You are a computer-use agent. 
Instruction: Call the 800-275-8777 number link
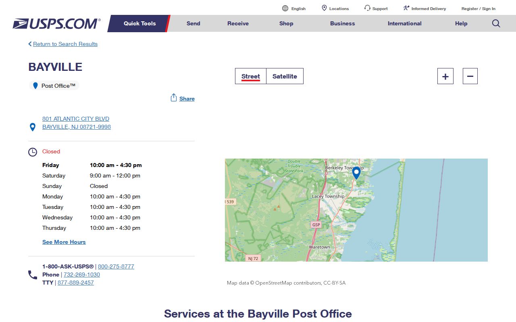(116, 266)
